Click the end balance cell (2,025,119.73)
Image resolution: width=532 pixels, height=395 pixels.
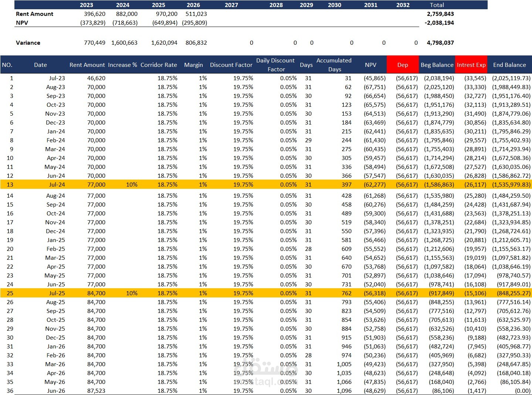[x=511, y=78]
